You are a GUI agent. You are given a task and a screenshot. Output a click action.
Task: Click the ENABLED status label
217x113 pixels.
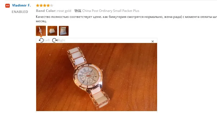pos(20,12)
